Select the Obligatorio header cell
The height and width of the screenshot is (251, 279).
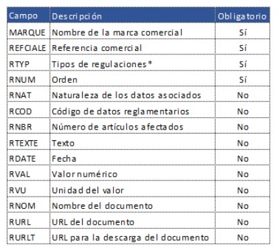pos(243,15)
